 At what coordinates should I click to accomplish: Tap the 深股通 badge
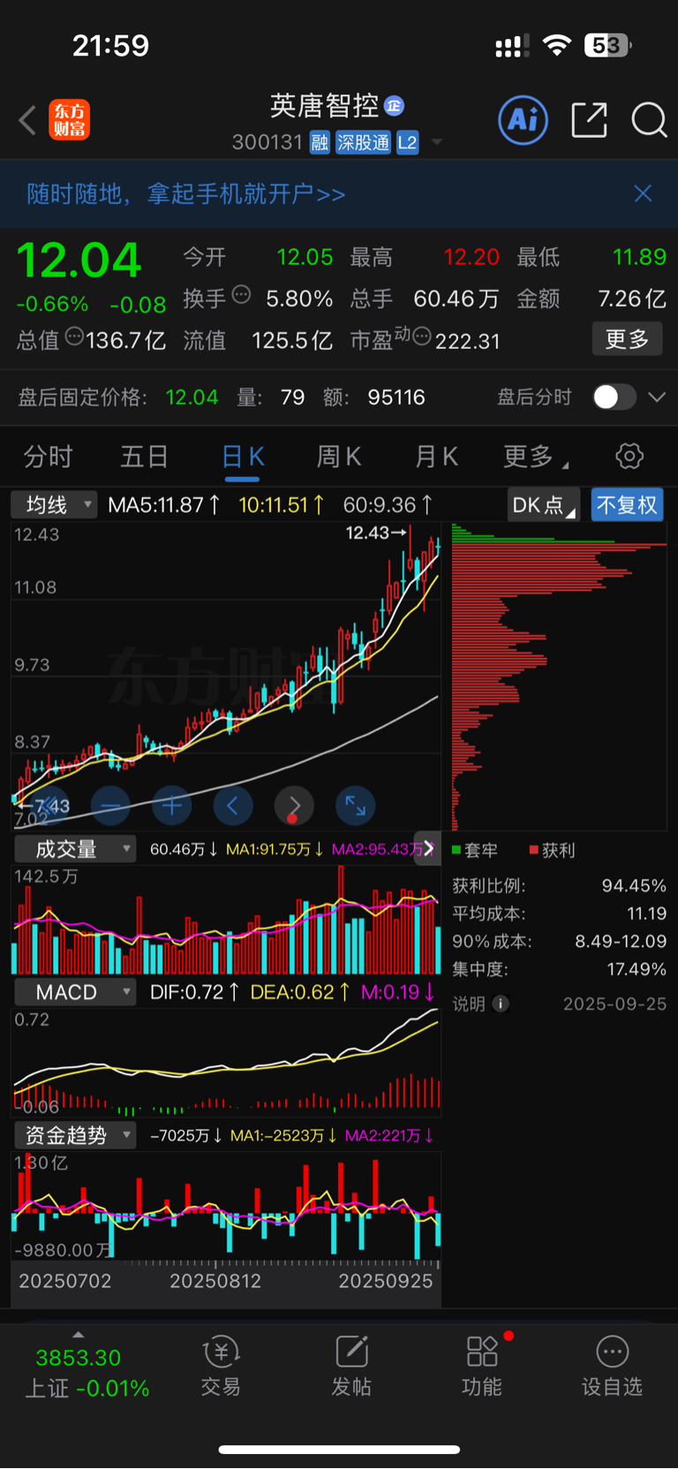click(x=363, y=143)
